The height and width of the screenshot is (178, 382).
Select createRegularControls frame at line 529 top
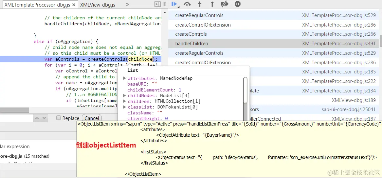point(274,15)
